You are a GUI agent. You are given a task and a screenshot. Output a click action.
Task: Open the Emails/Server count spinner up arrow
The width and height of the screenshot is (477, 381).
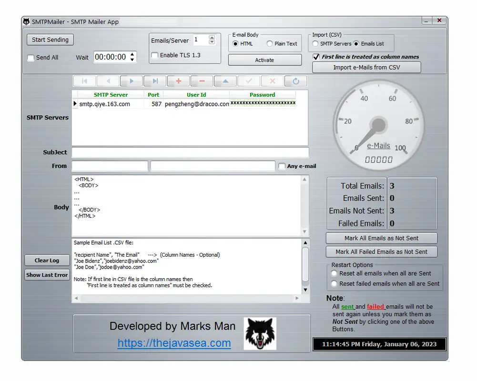(x=212, y=38)
